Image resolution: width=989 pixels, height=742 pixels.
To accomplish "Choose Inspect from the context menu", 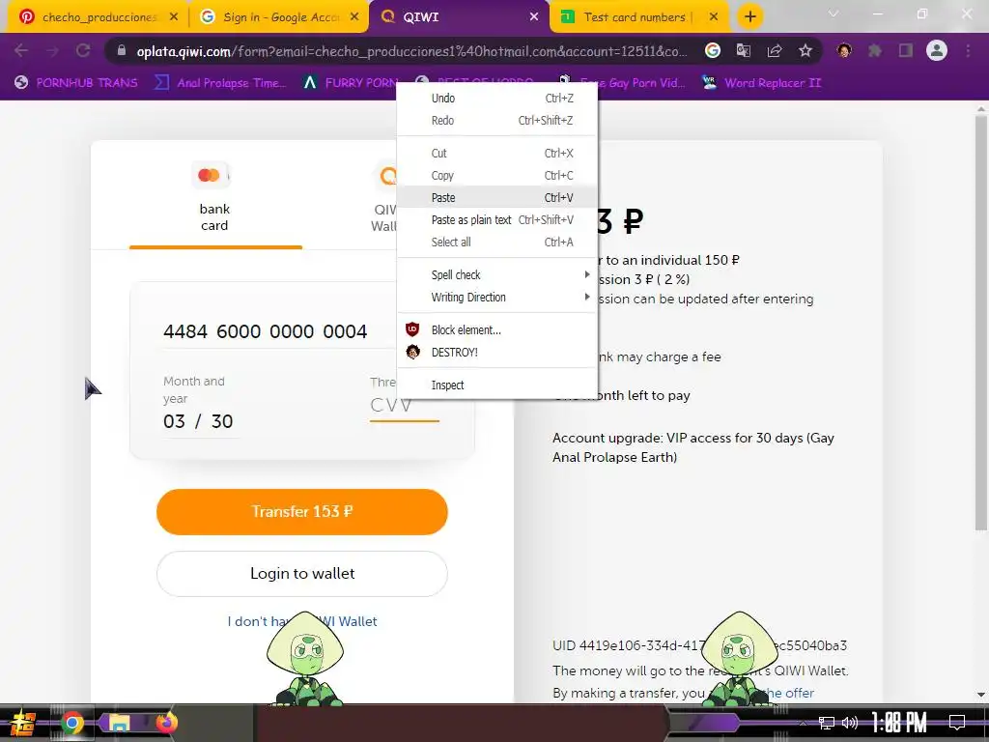I will (497, 385).
